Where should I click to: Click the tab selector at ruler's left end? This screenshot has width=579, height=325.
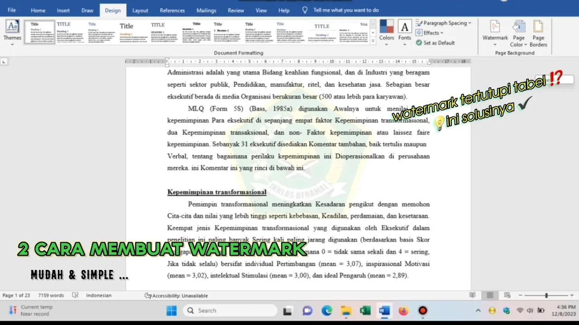[4, 61]
